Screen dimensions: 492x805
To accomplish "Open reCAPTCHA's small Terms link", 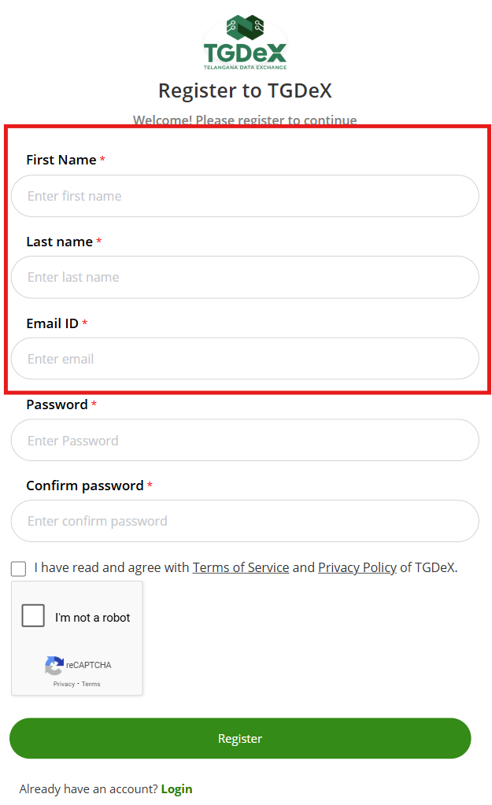I will point(91,684).
